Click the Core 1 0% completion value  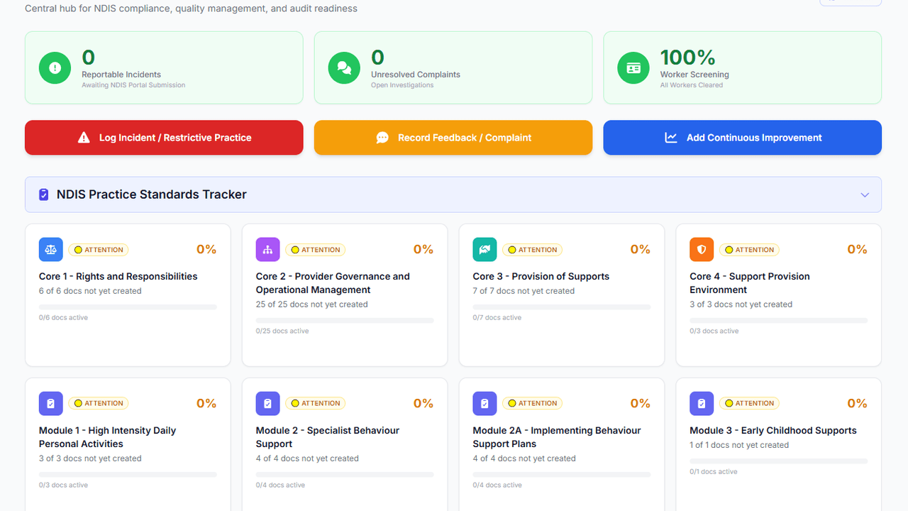(x=206, y=250)
